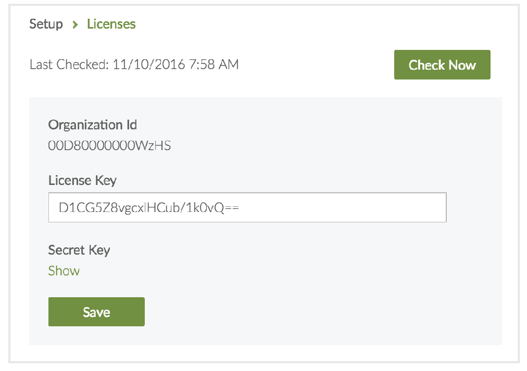
Task: Click the "==" ending of the license key
Action: (232, 208)
